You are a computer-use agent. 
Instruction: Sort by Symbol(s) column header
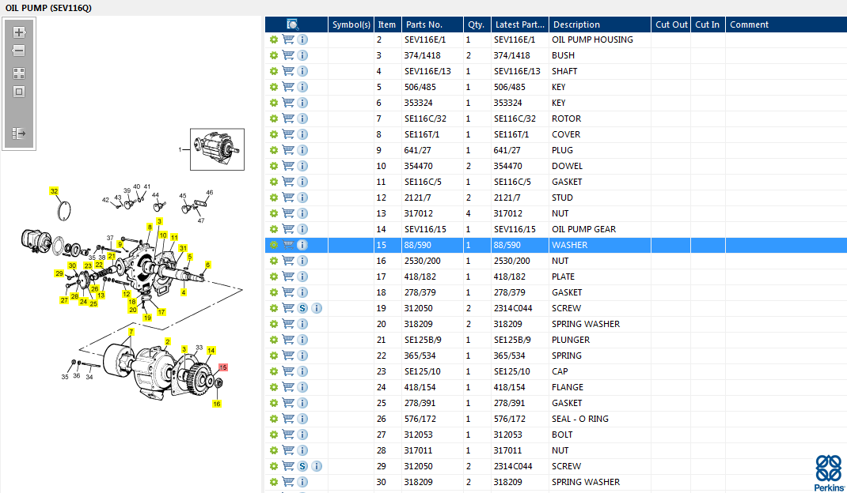tap(351, 24)
